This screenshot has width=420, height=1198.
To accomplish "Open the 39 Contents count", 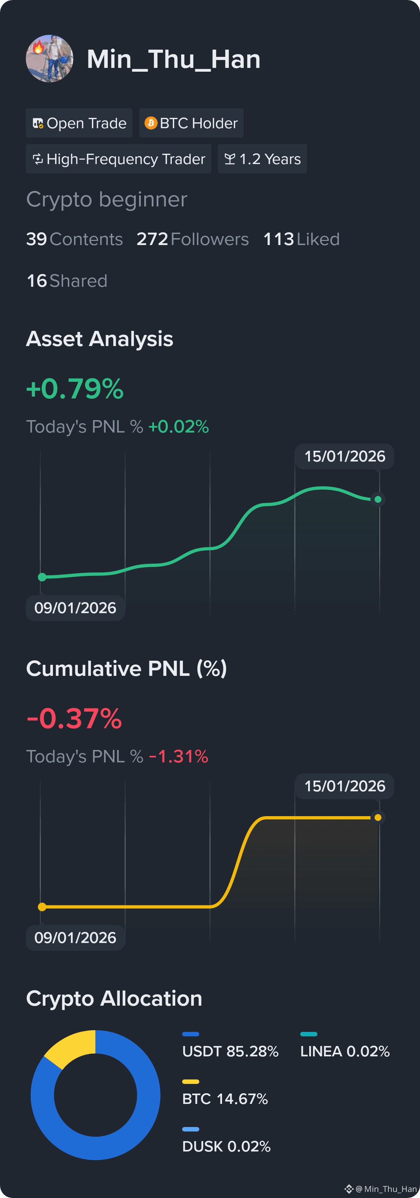I will 74,240.
